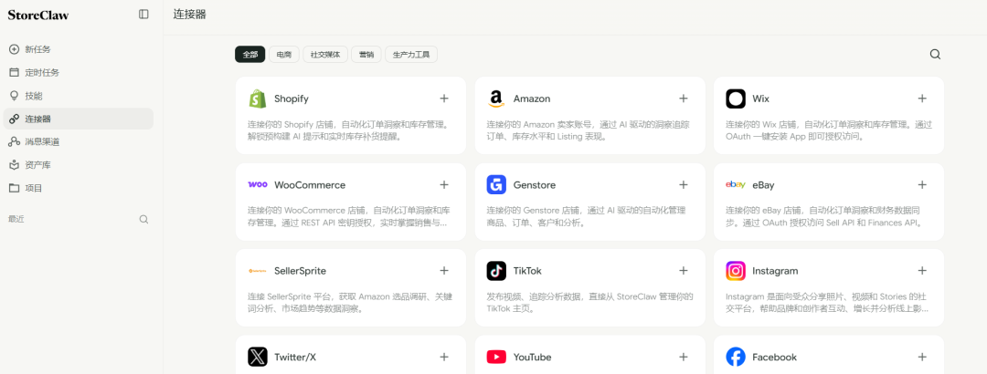Click the eBay connector description text
This screenshot has width=987, height=374.
coord(826,216)
